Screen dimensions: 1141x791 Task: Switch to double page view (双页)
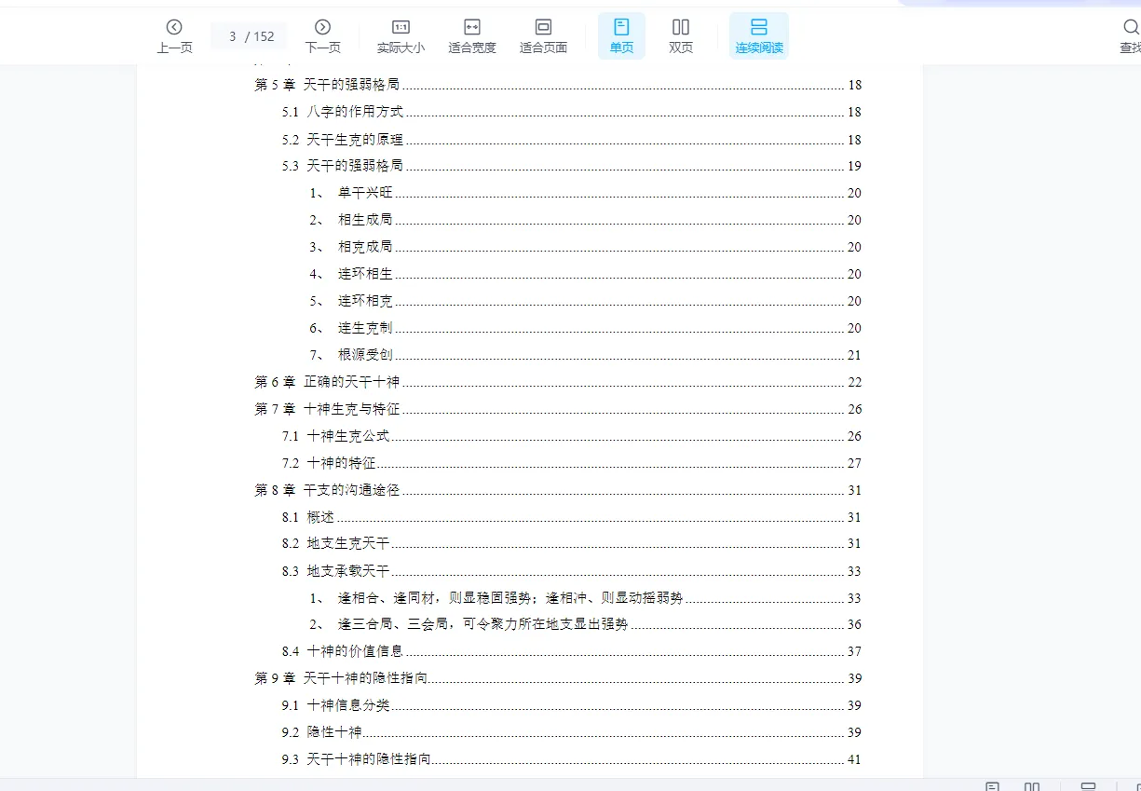coord(681,36)
